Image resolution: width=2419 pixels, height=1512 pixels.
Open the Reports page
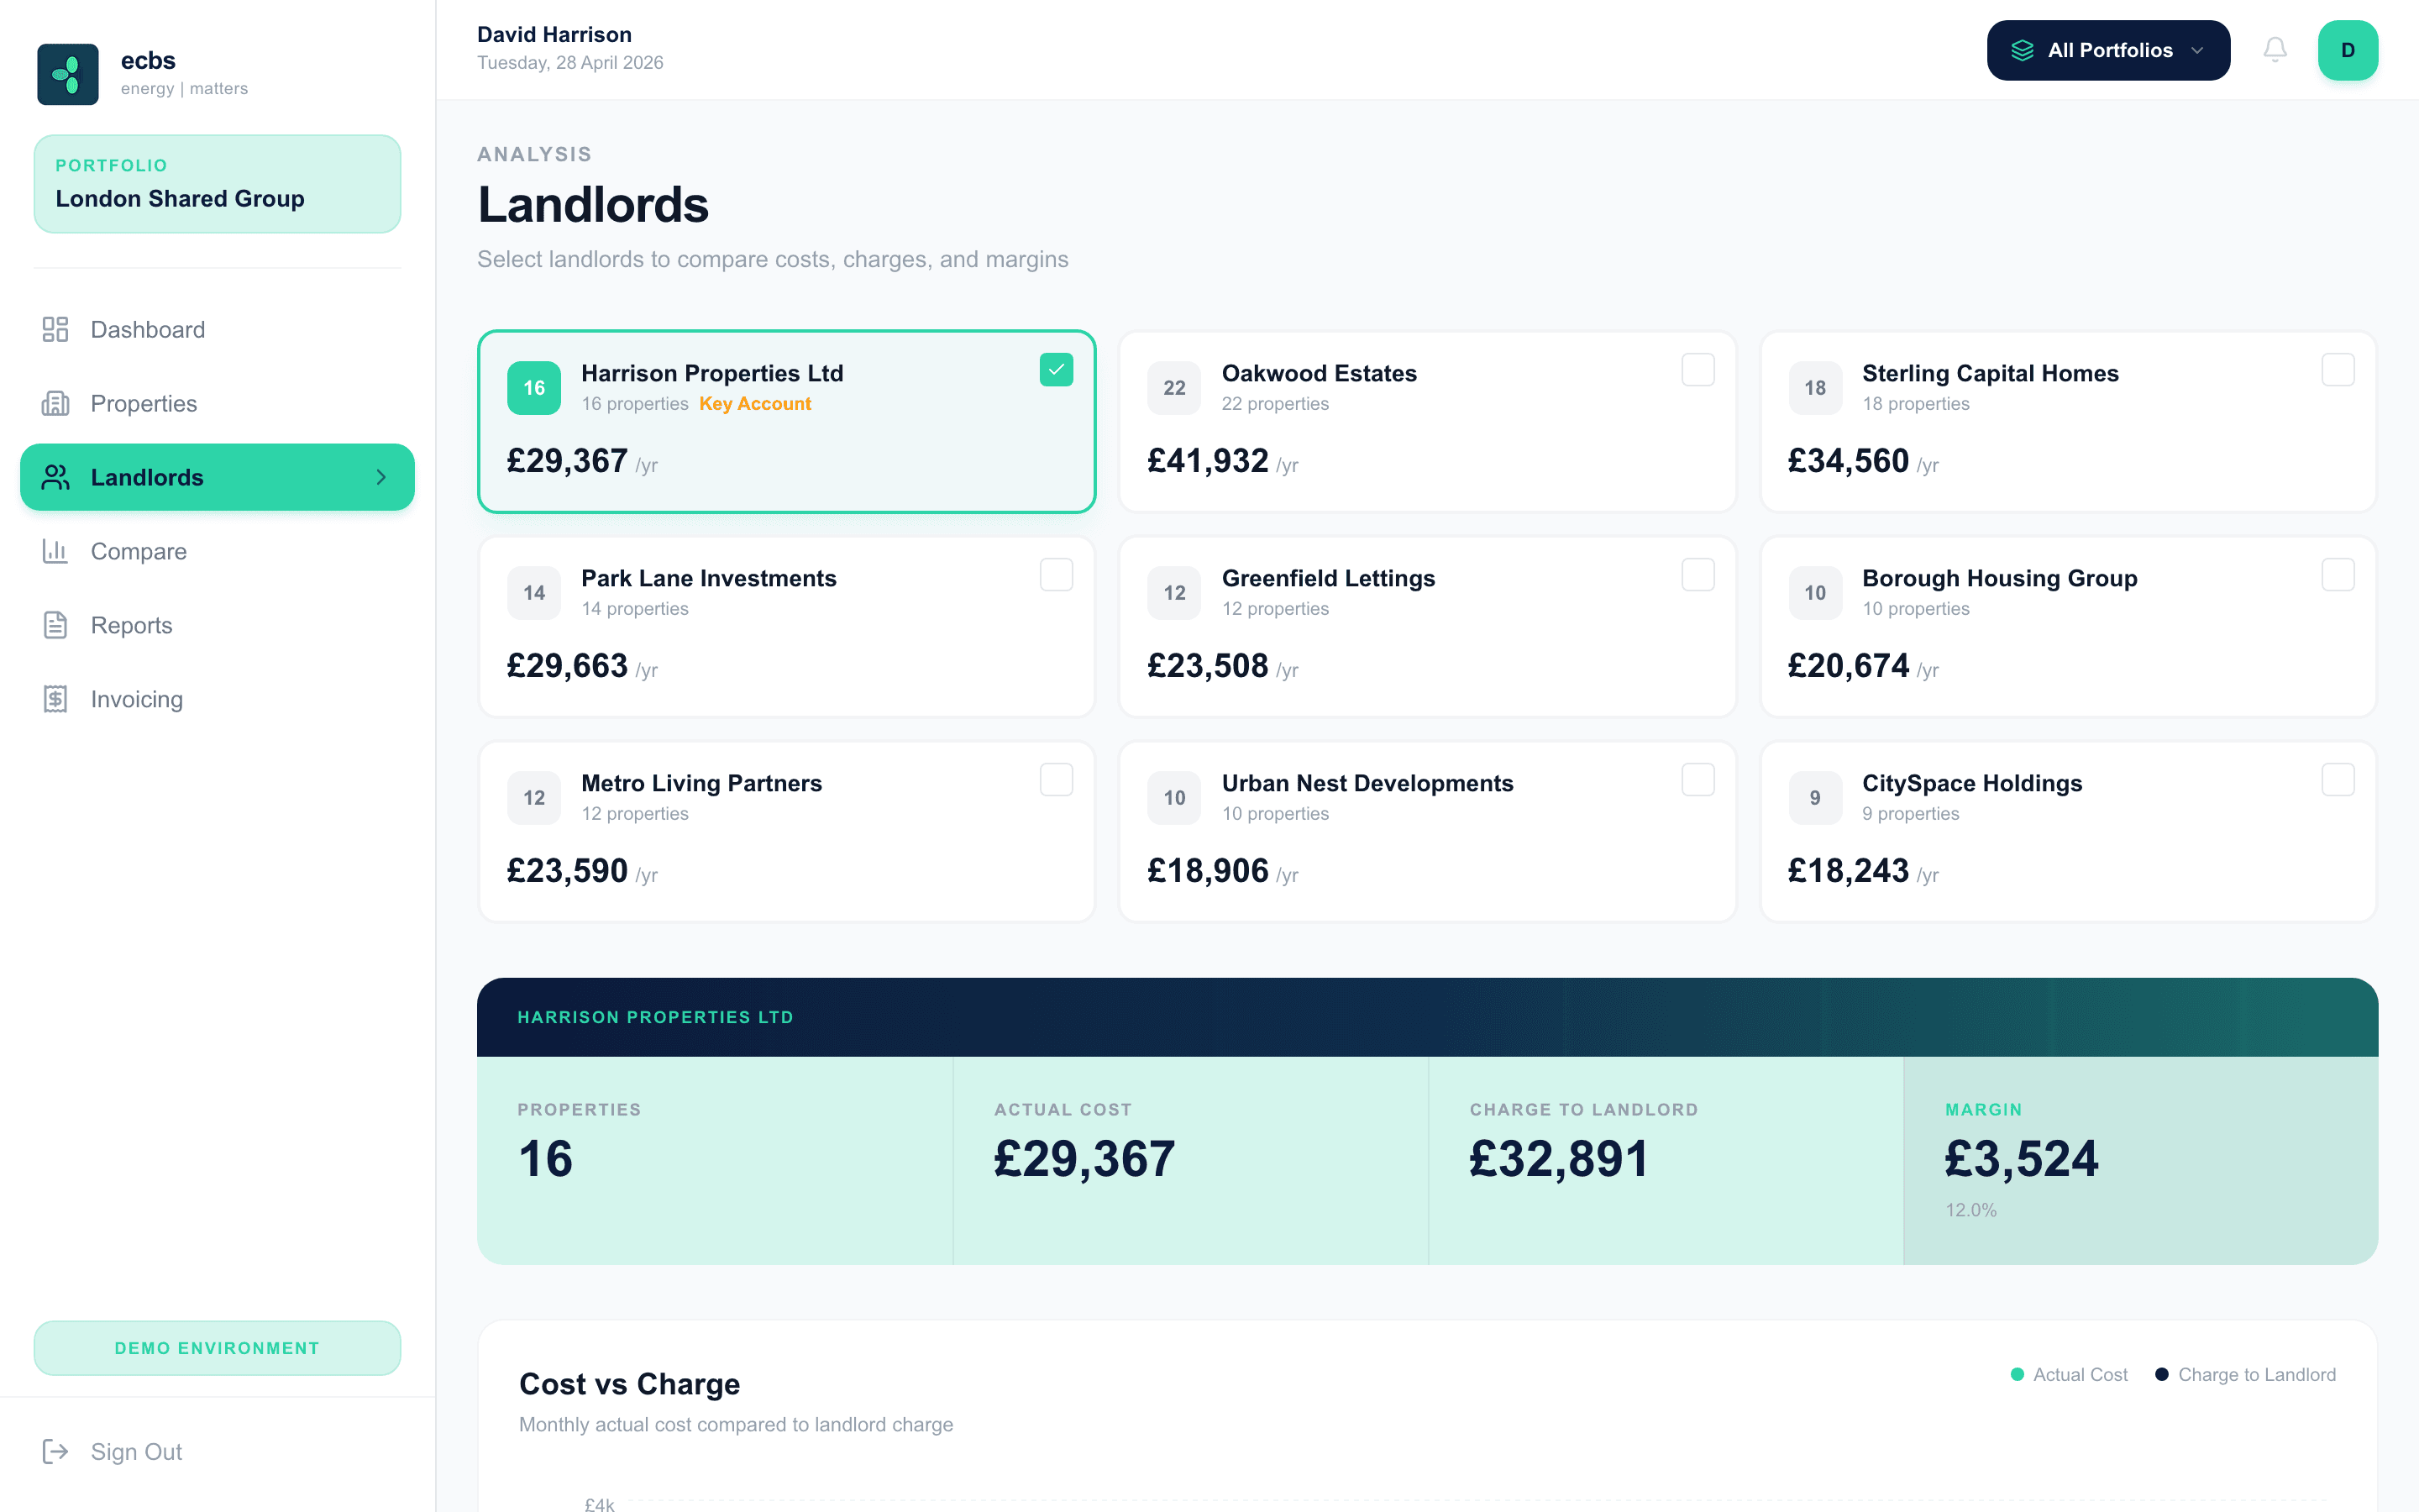tap(217, 625)
